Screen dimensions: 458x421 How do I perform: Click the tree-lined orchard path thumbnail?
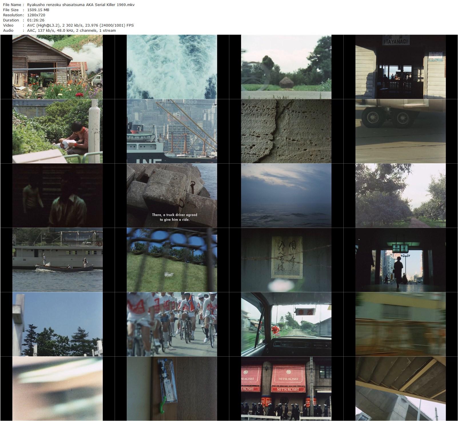pos(400,196)
